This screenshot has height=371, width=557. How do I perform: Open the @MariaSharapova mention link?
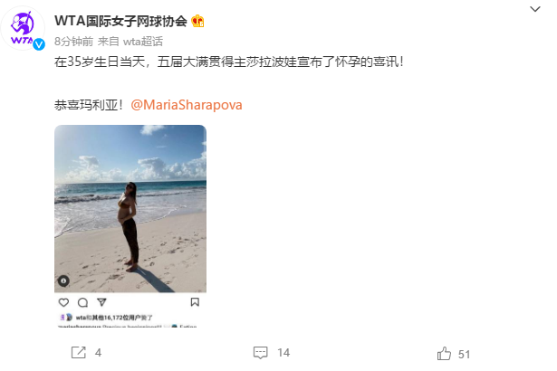coord(187,105)
